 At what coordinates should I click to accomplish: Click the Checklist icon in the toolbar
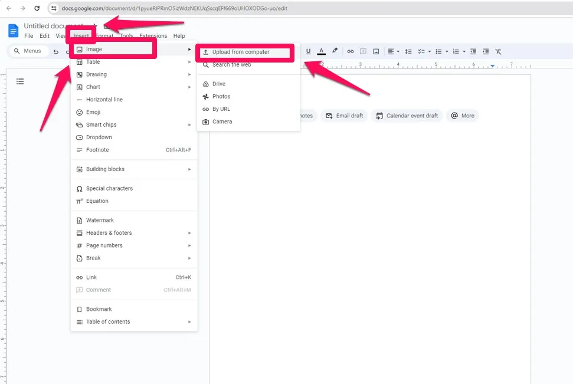click(421, 51)
